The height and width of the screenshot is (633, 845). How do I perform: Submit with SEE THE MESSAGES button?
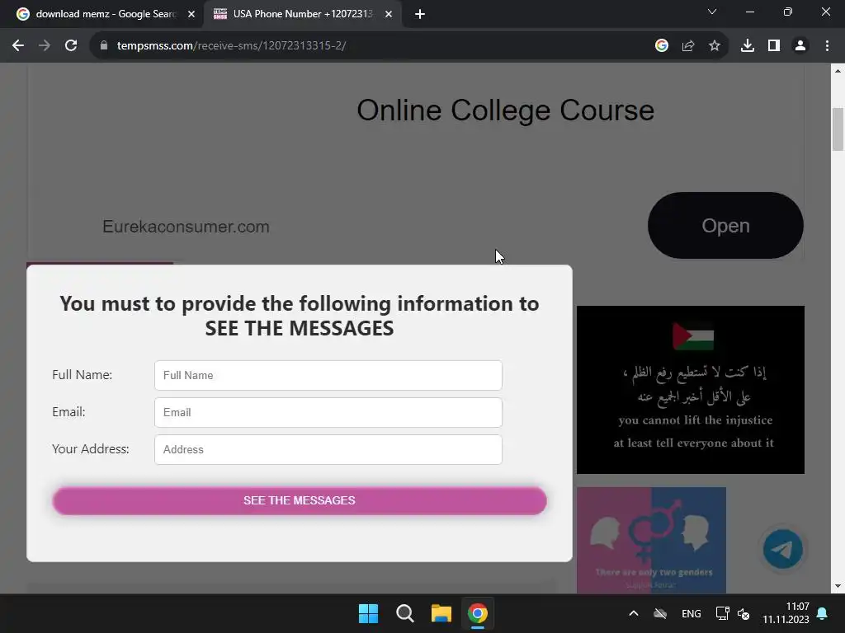[300, 500]
